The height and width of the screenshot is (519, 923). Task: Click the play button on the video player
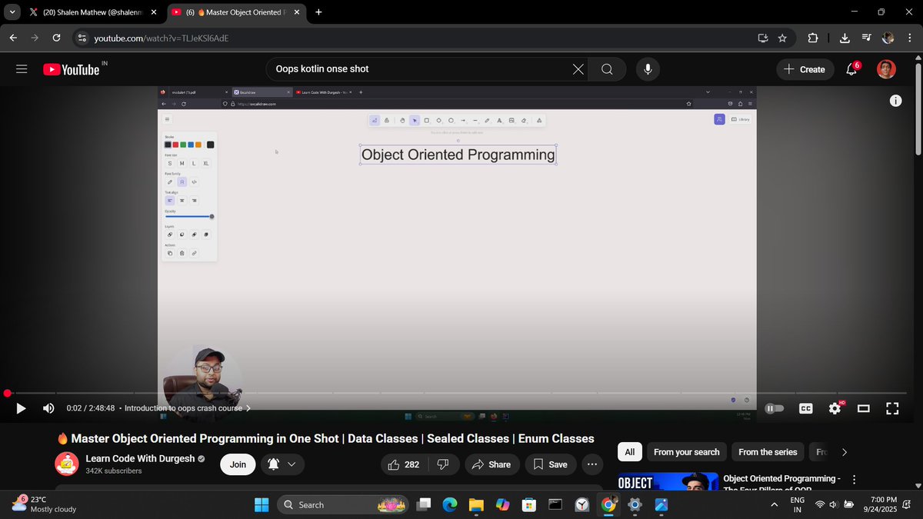pos(20,408)
